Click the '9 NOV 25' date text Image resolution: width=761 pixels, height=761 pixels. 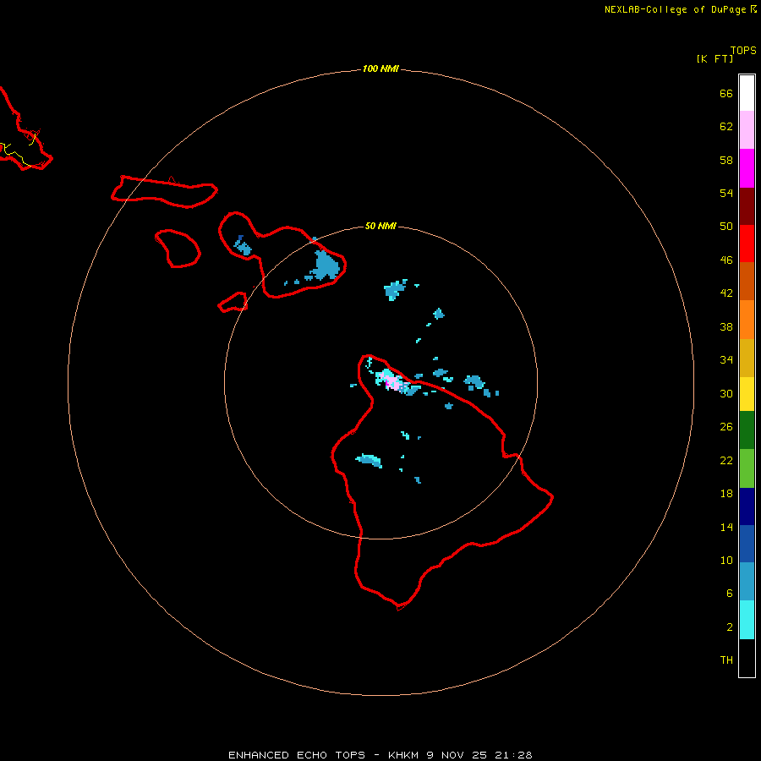(457, 755)
